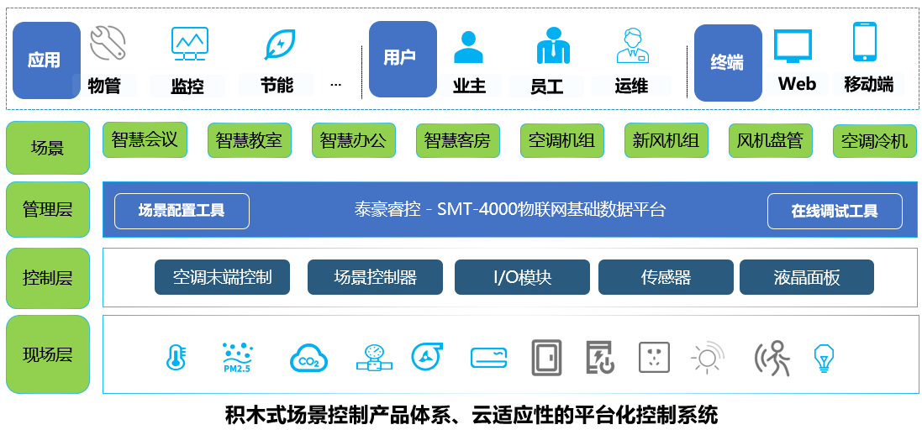Click the Web label
This screenshot has width=922, height=435.
(797, 84)
